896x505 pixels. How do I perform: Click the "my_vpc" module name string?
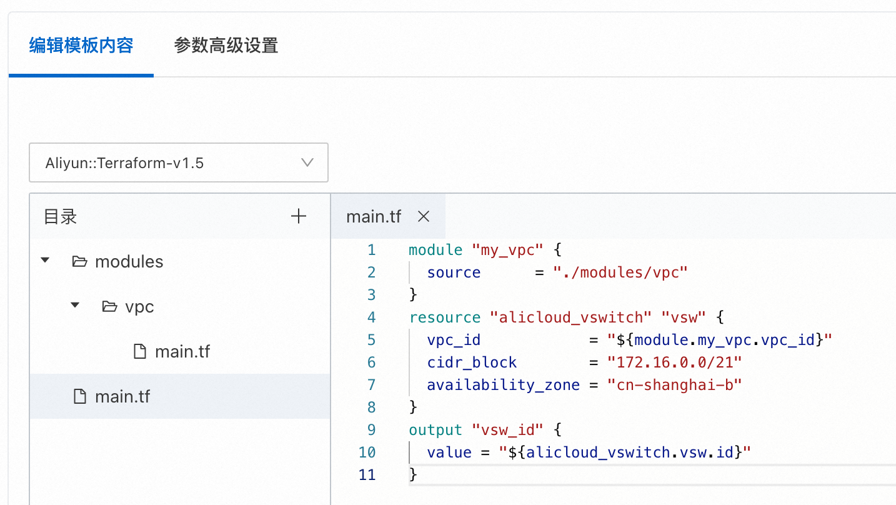pyautogui.click(x=508, y=250)
